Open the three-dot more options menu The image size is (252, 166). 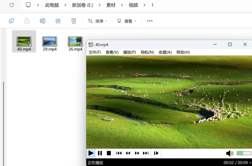click(x=150, y=21)
